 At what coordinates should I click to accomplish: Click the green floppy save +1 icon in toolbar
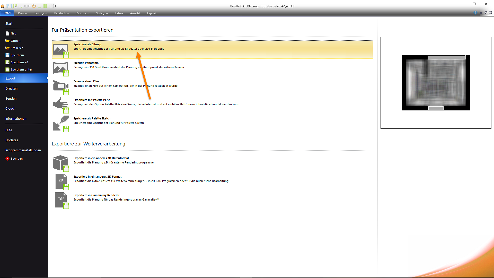point(15,6)
